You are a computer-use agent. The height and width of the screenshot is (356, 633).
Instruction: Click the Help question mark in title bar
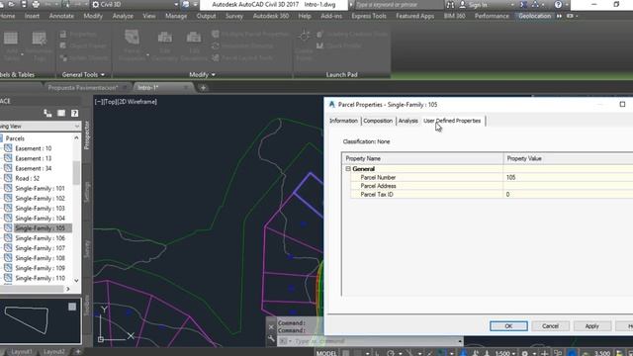[558, 4]
